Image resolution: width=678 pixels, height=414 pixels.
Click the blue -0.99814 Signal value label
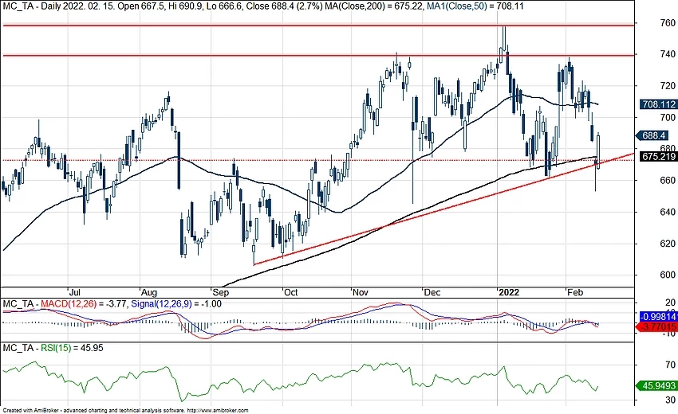point(658,315)
